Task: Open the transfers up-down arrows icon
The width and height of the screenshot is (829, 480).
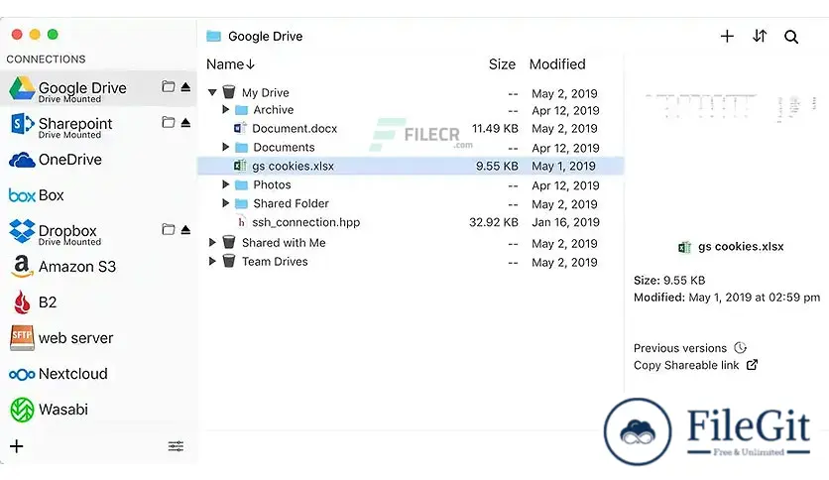Action: click(x=760, y=36)
